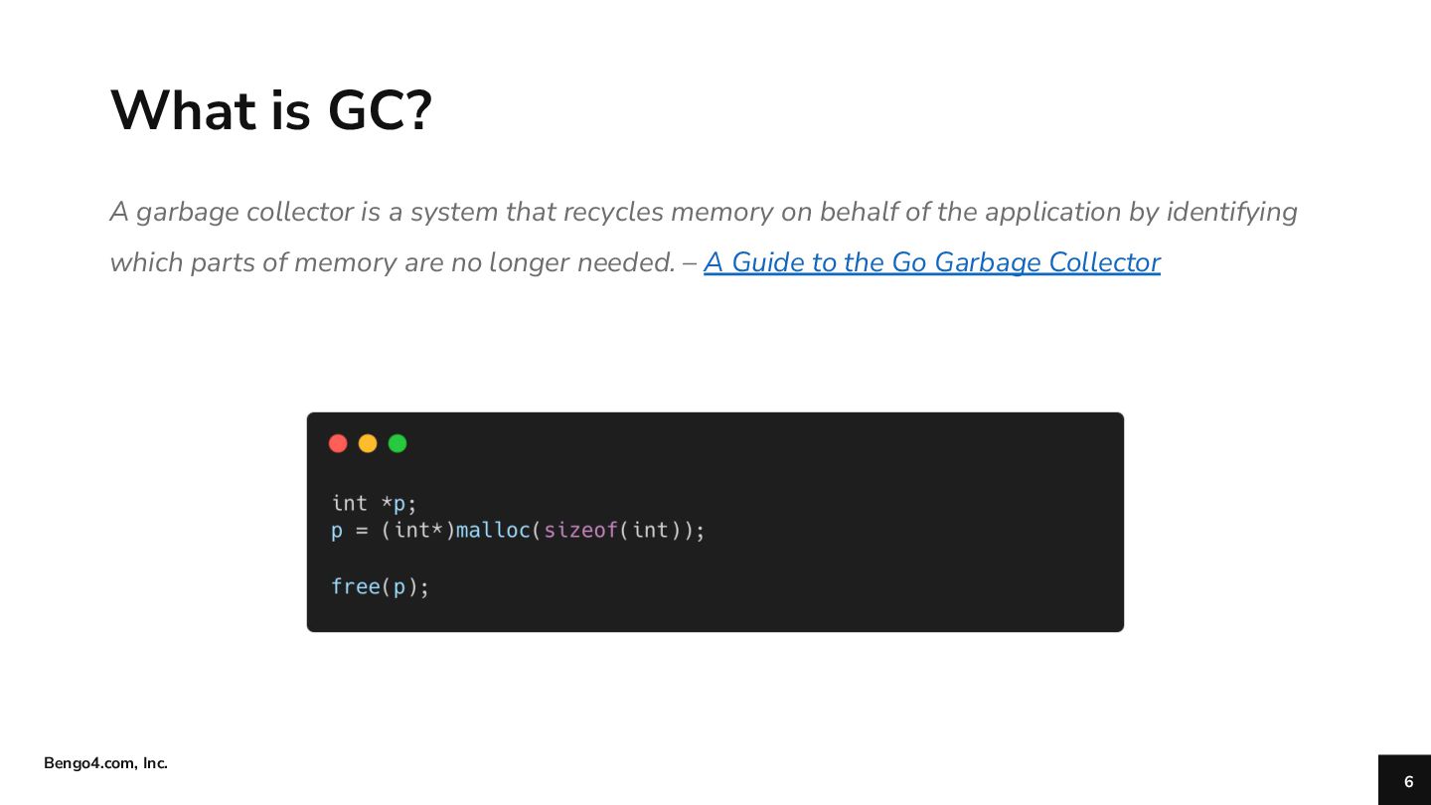Click the p argument inside free()

[x=398, y=587]
